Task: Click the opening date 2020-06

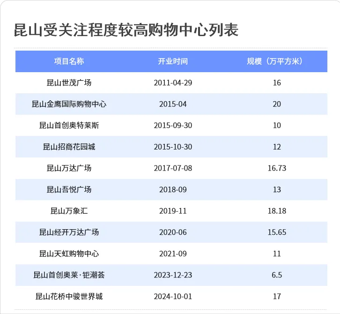Action: pyautogui.click(x=173, y=232)
